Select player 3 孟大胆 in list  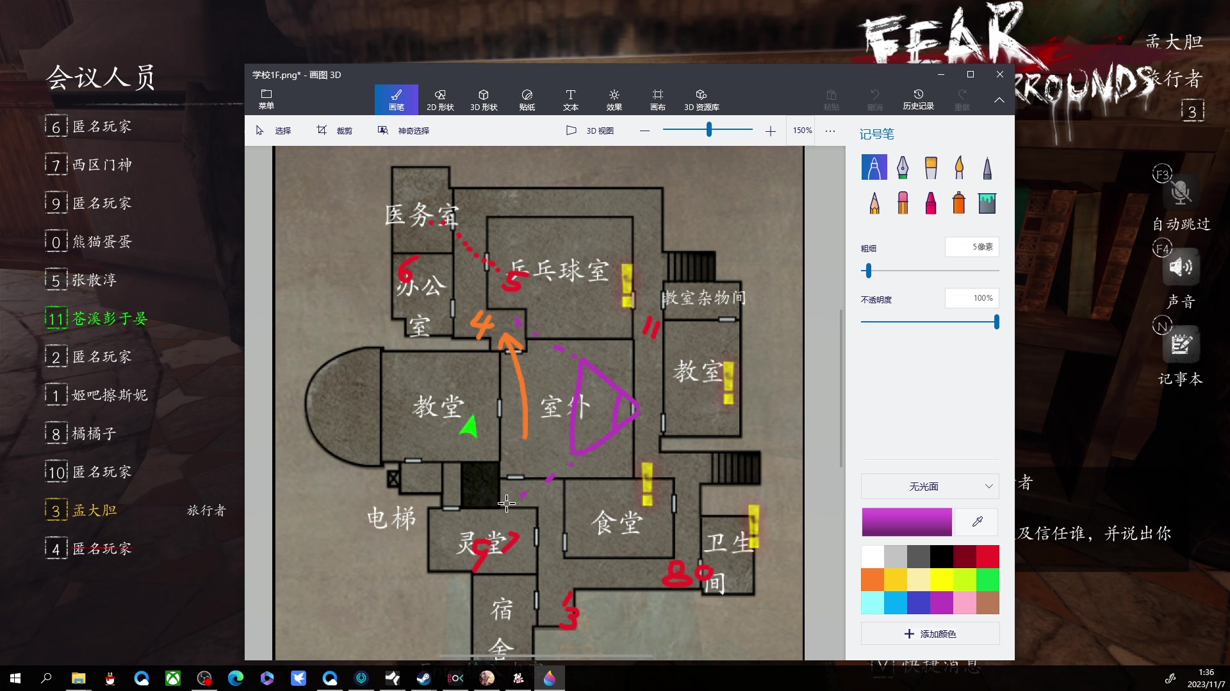tap(81, 511)
